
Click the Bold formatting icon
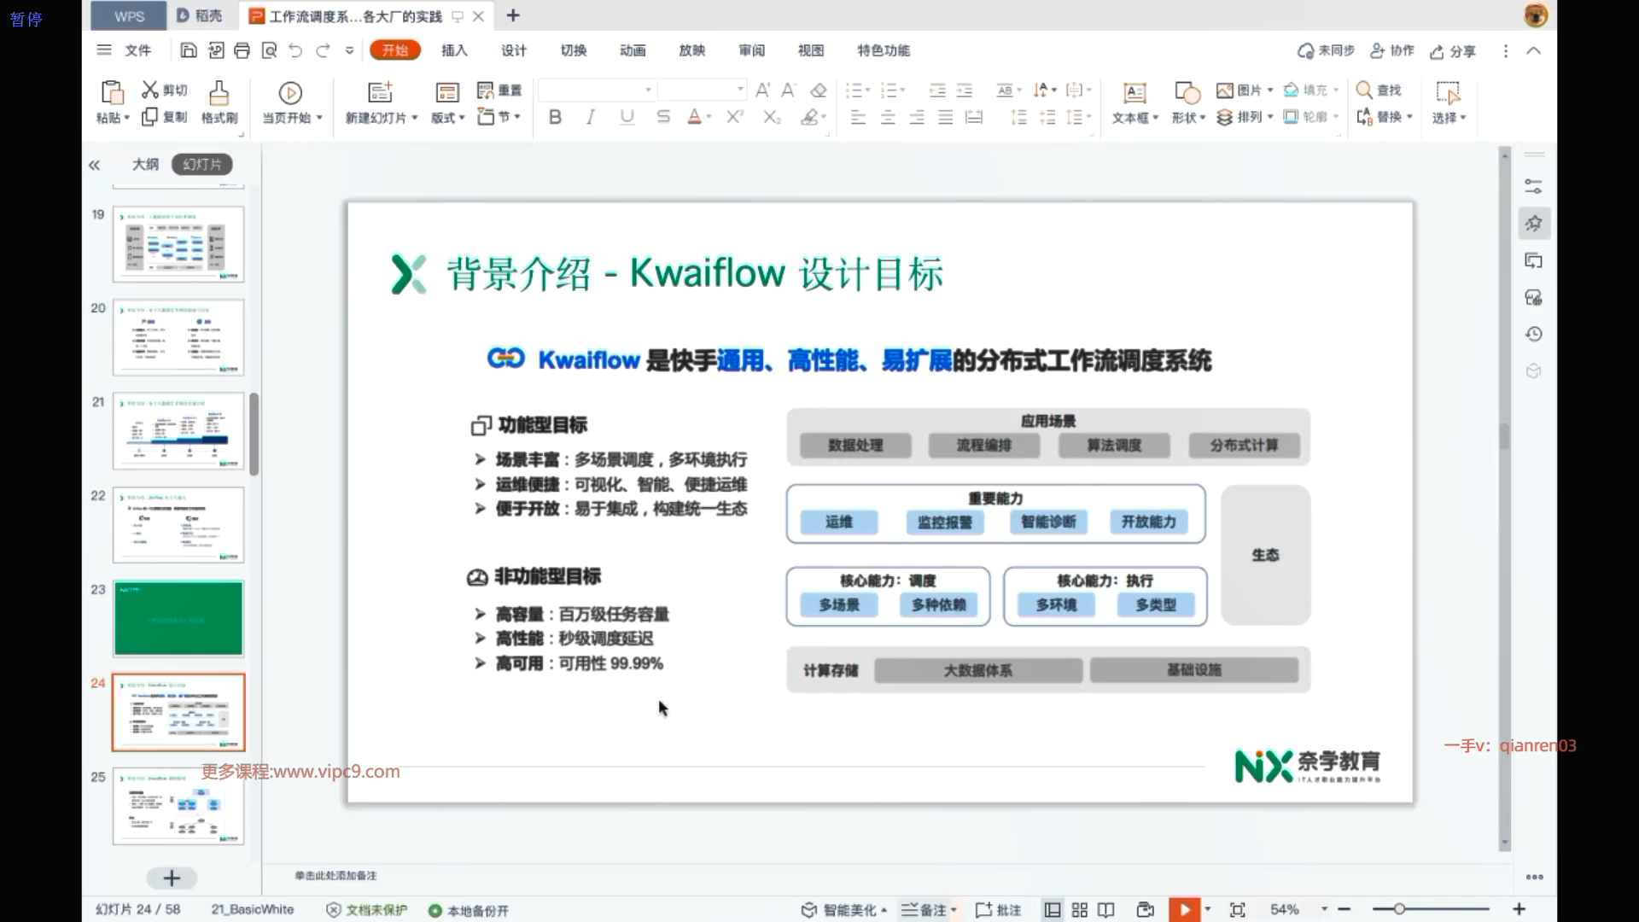point(555,117)
